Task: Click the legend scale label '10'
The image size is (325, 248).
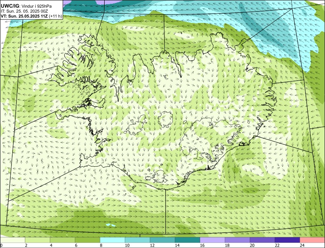Action: (x=127, y=245)
